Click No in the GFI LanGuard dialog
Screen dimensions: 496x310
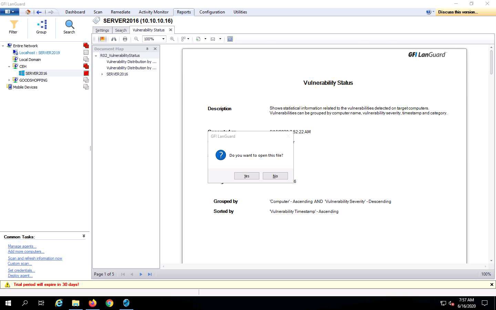[275, 176]
